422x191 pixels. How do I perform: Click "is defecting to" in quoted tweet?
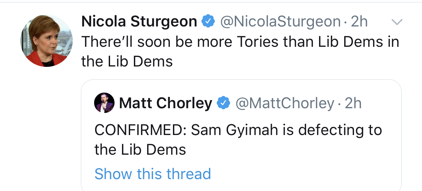point(332,130)
